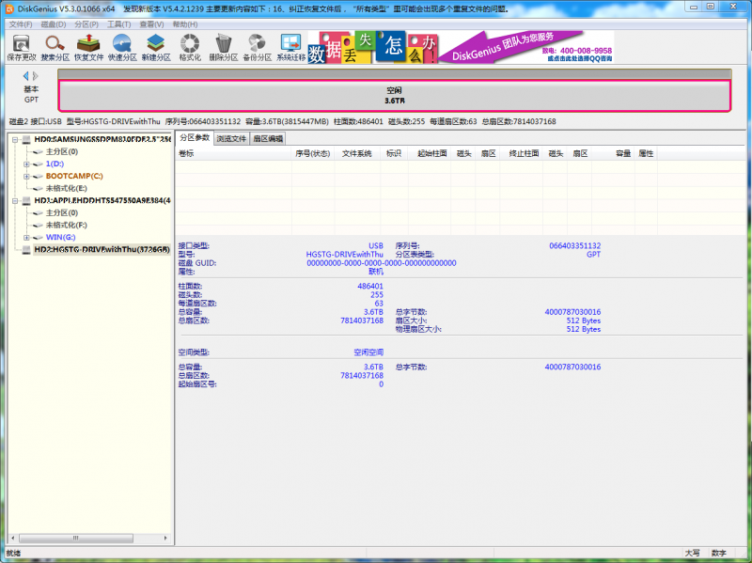Go to previous disk with left arrow
The width and height of the screenshot is (752, 563).
click(x=26, y=76)
